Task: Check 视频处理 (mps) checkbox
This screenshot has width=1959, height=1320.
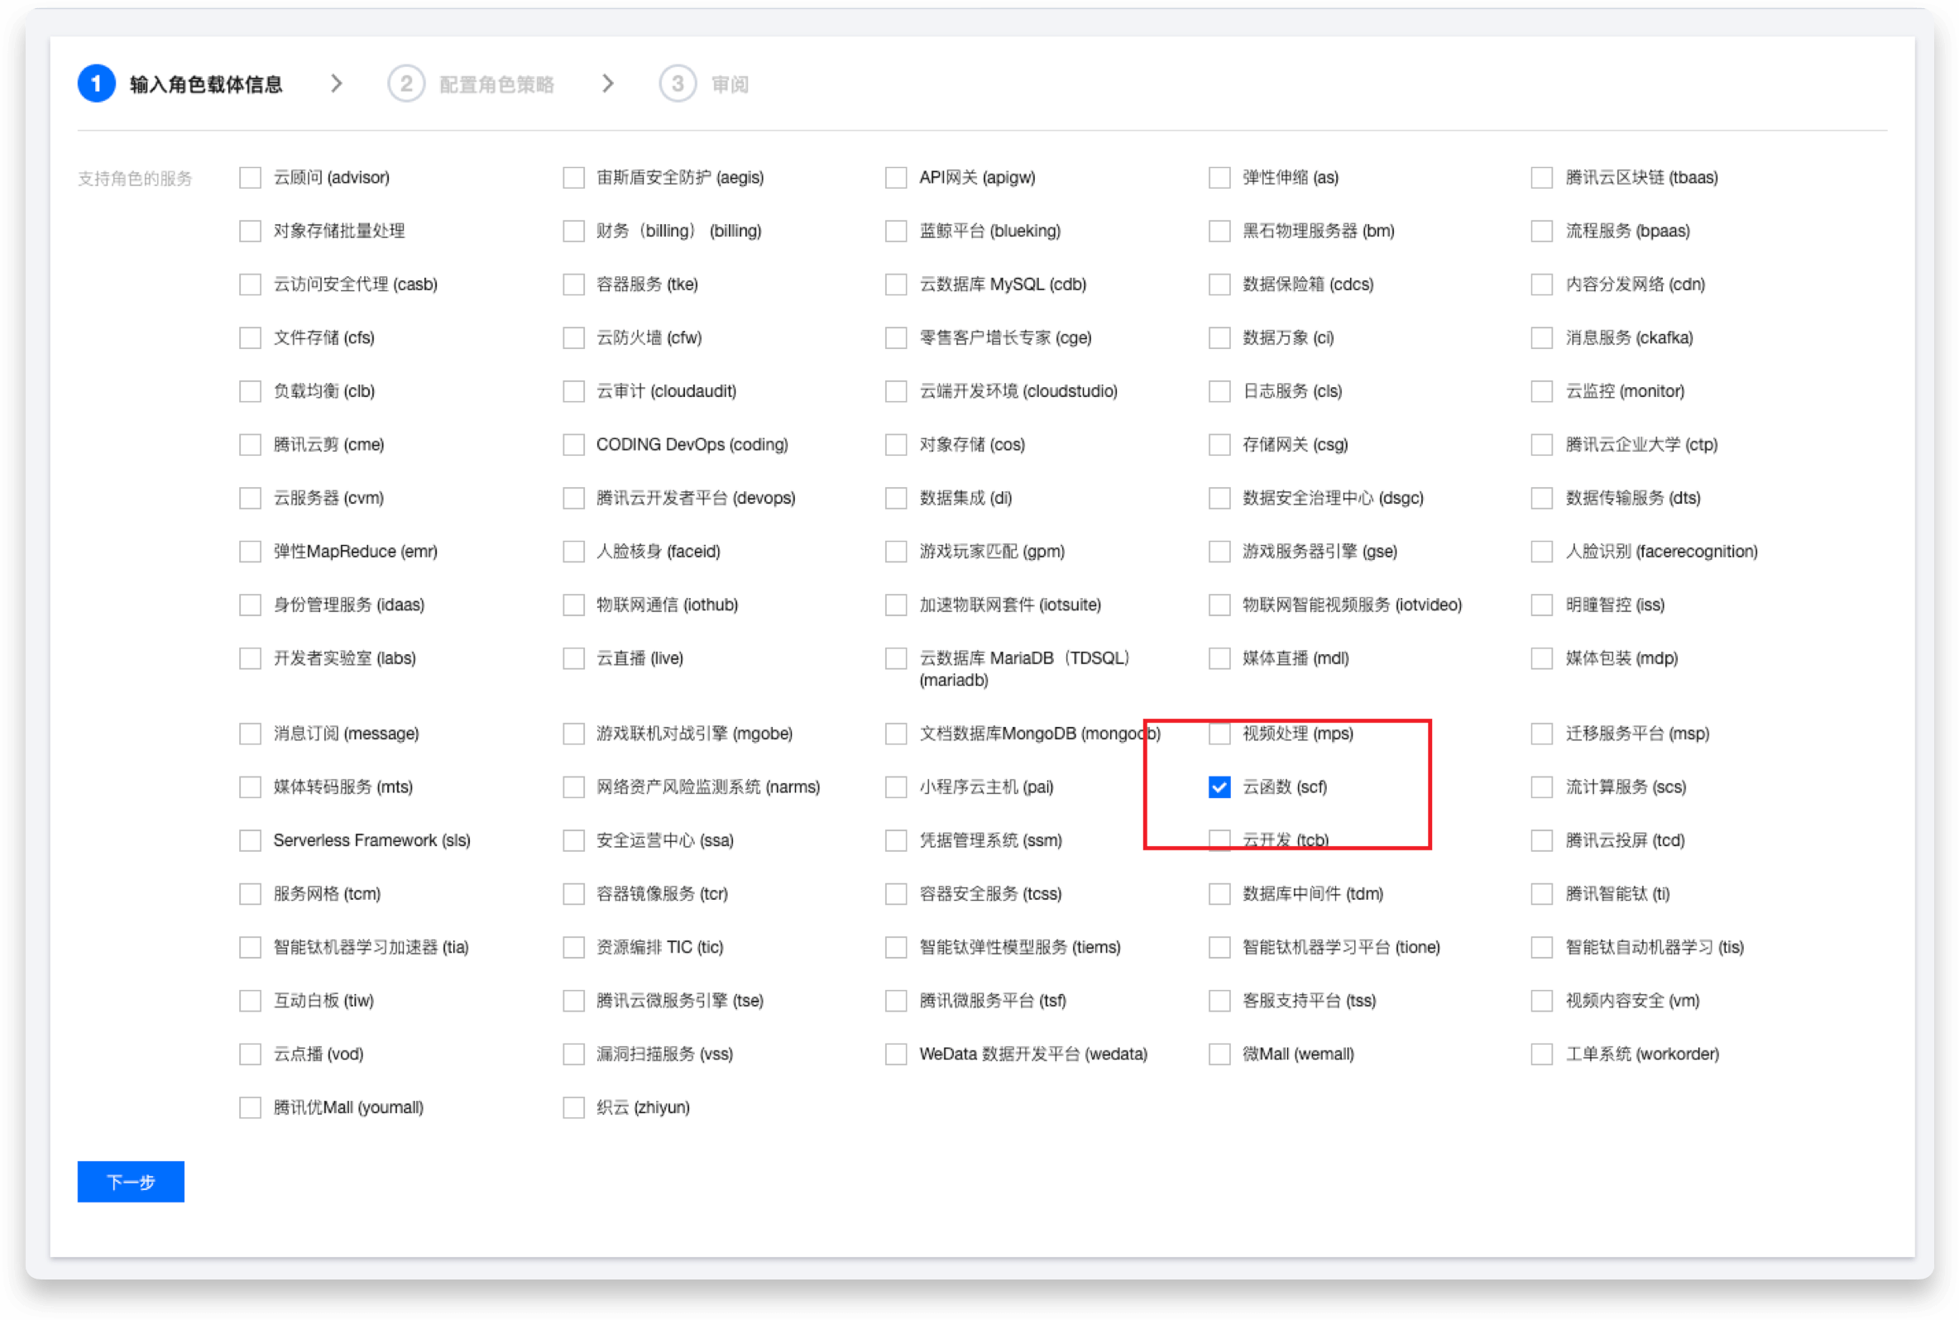Action: click(x=1219, y=734)
